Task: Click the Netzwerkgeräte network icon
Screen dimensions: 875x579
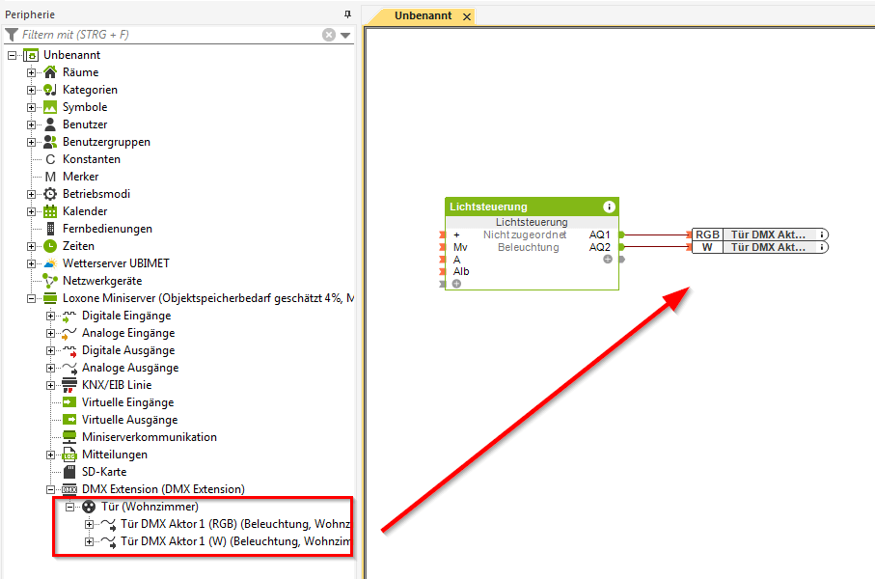Action: tap(51, 281)
